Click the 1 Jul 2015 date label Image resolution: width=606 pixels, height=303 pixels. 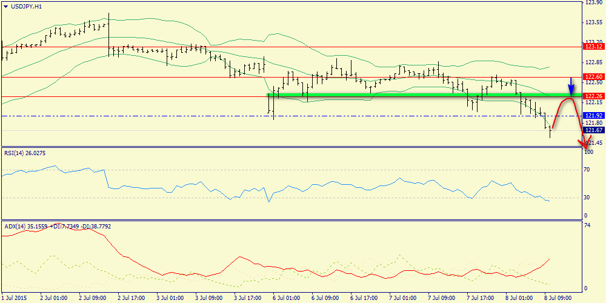[x=15, y=298]
